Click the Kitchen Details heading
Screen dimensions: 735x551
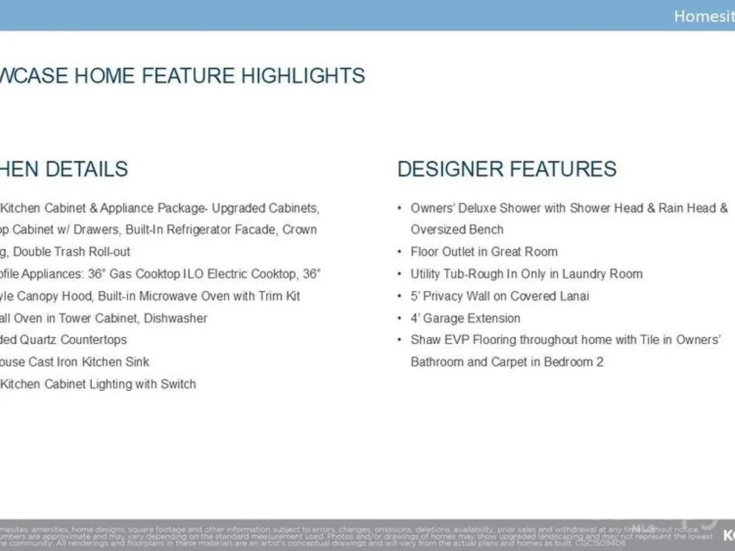coord(64,169)
